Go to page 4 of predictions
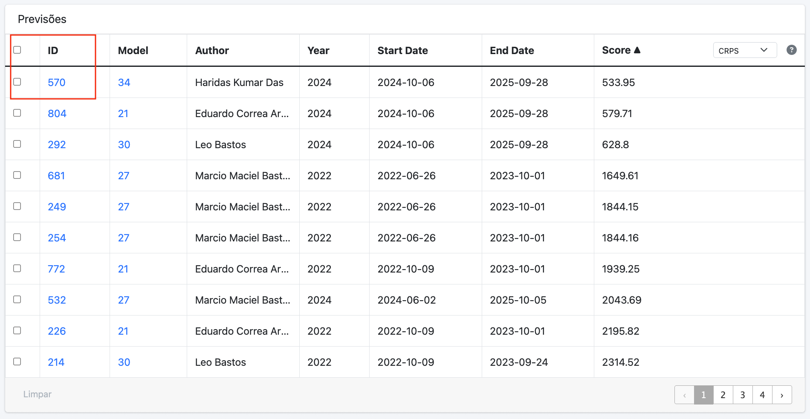Viewport: 810px width, 419px height. click(x=762, y=395)
